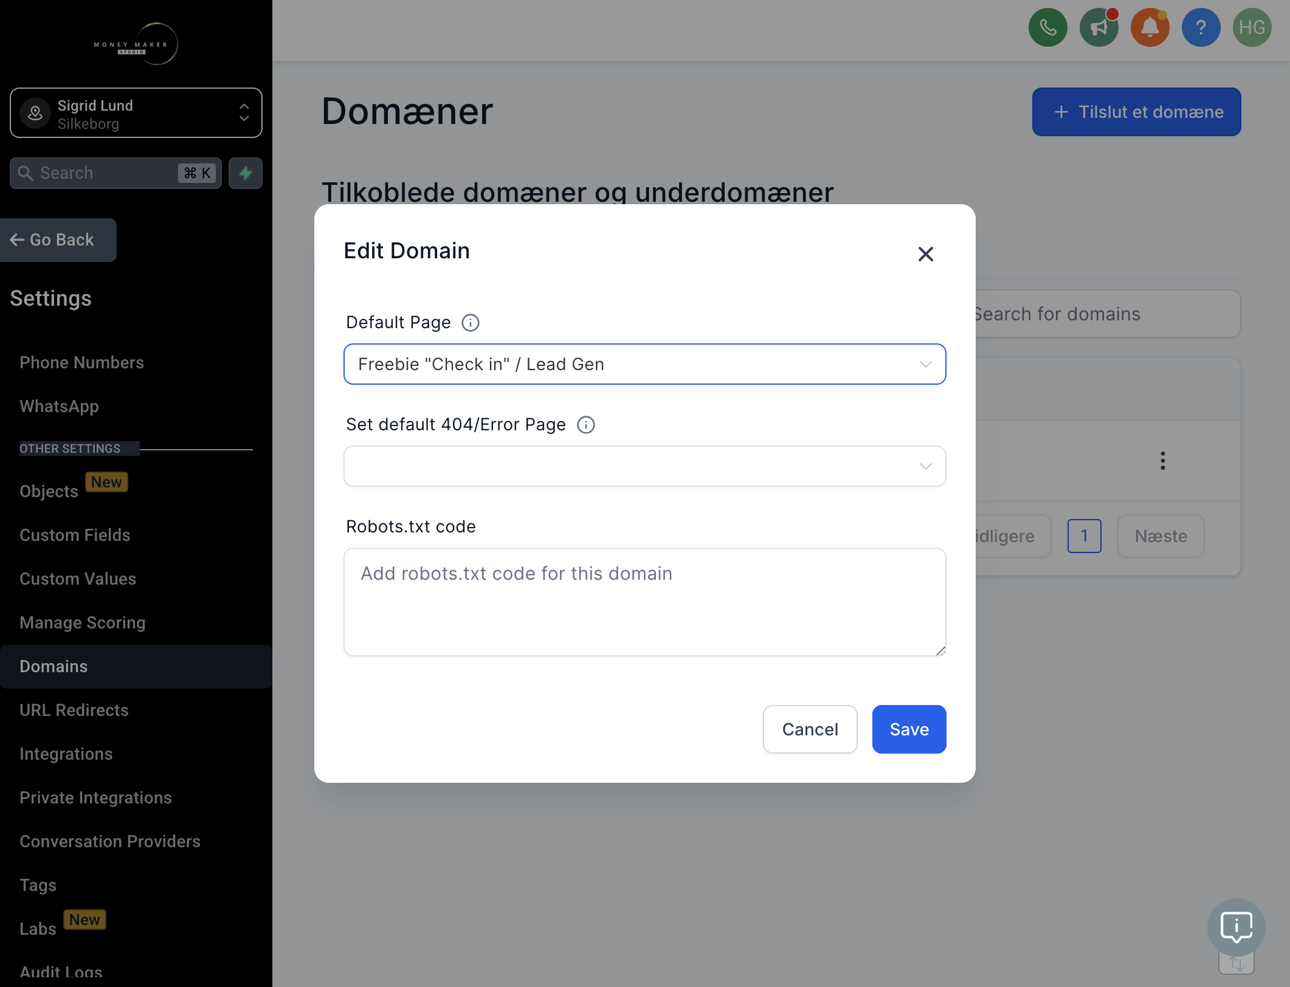Open URL Redirects in settings sidebar
Viewport: 1290px width, 987px height.
point(74,710)
